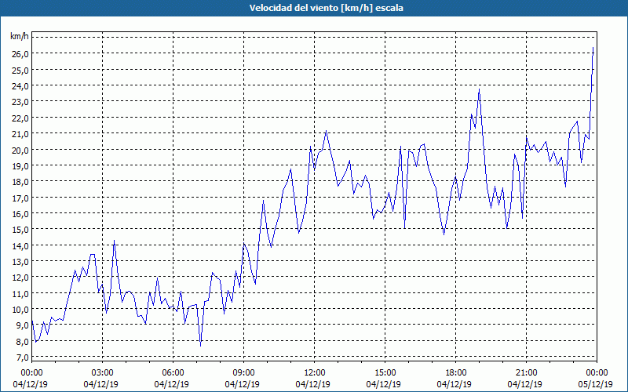Click the 25,0 y-axis value
The image size is (628, 392).
point(20,70)
